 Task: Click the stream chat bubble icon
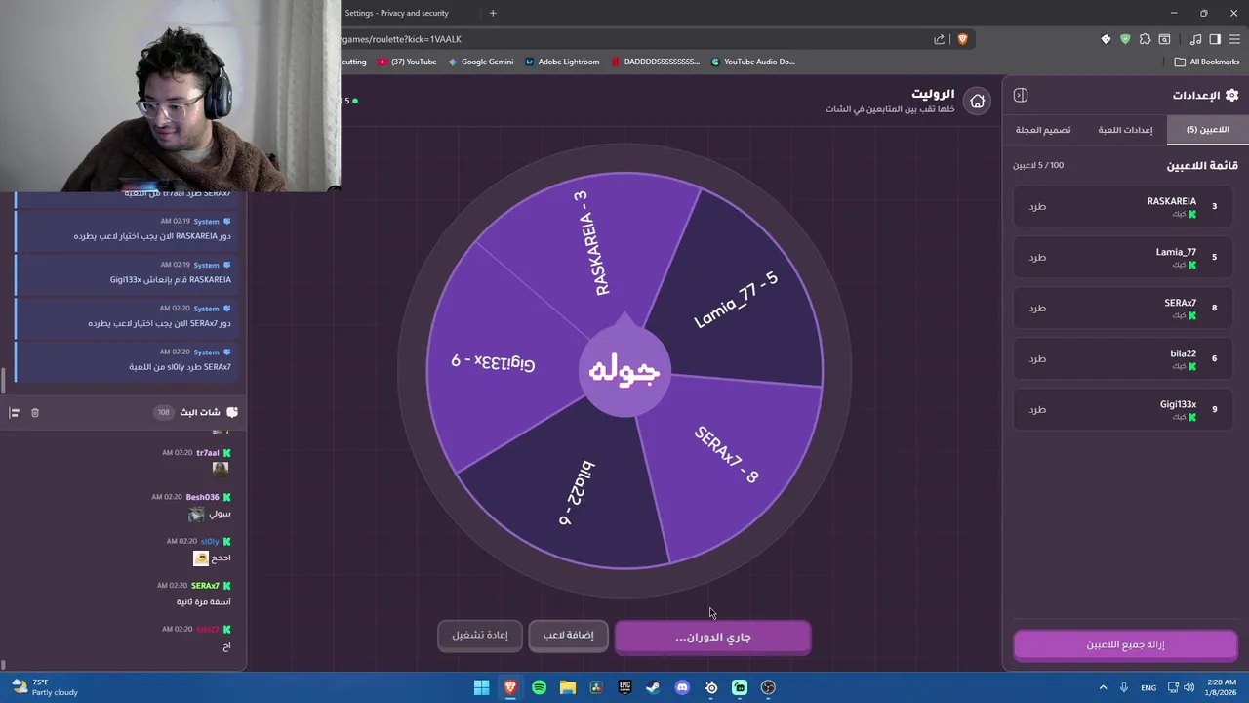231,412
